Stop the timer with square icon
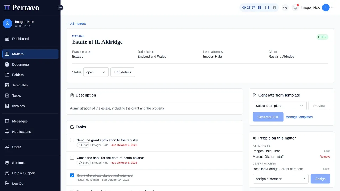Viewport: 340px width, 191px height. (x=267, y=8)
